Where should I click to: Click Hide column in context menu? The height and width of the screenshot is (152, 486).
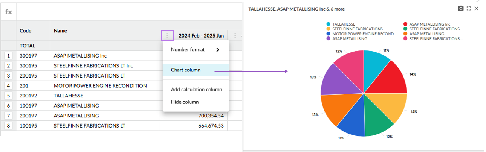point(185,102)
